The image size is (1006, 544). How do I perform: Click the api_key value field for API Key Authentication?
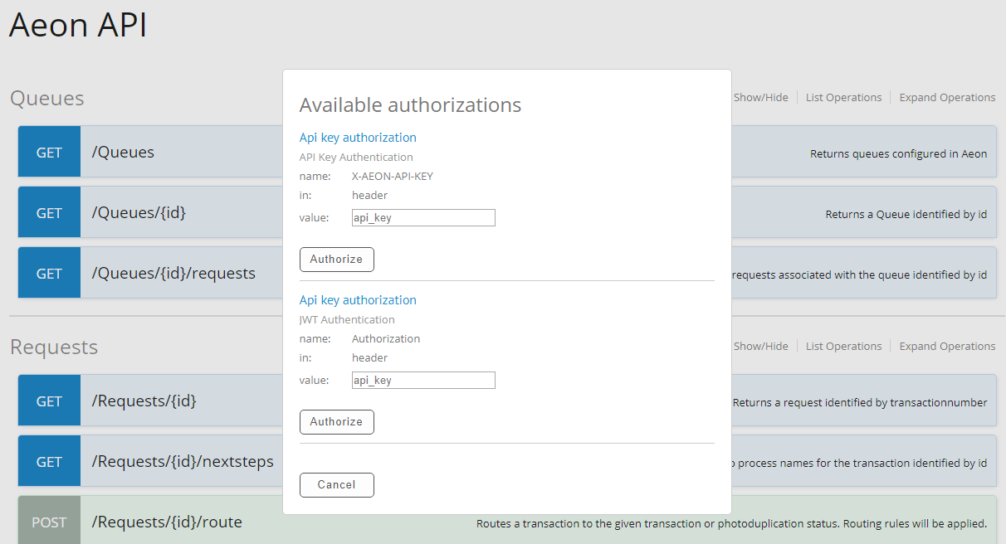(x=422, y=217)
